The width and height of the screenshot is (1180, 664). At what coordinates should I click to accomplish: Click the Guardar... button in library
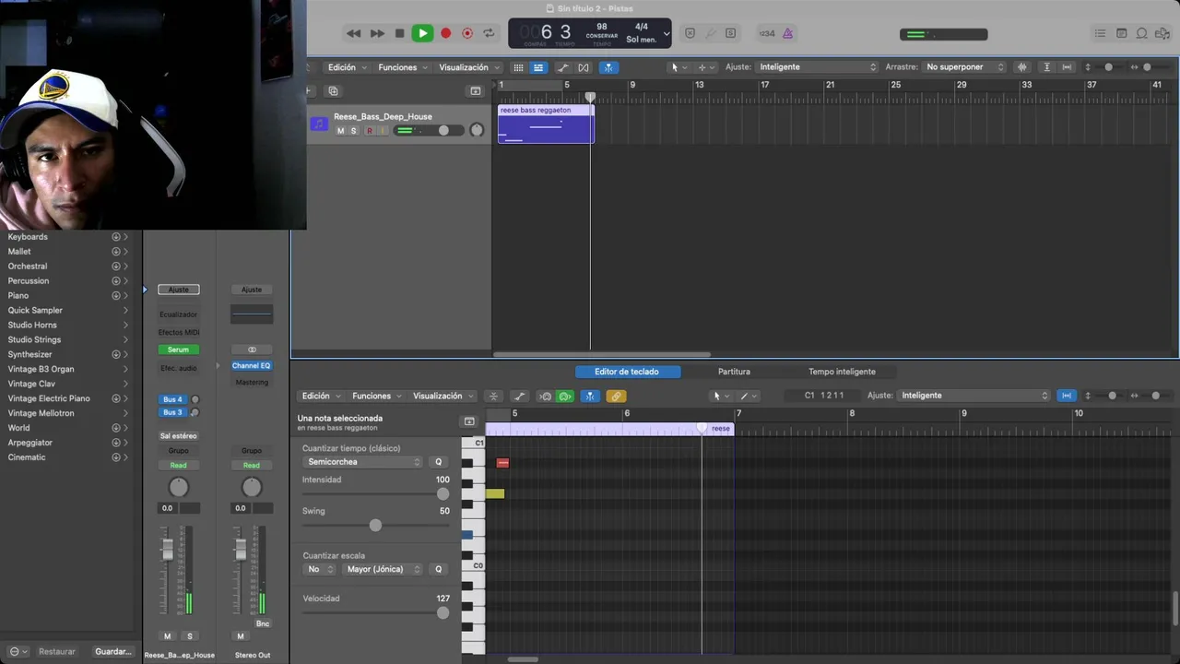point(113,651)
